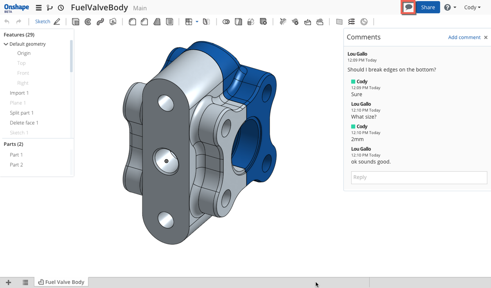Open the comments panel icon
Screen dimensions: 491x288
pyautogui.click(x=408, y=7)
